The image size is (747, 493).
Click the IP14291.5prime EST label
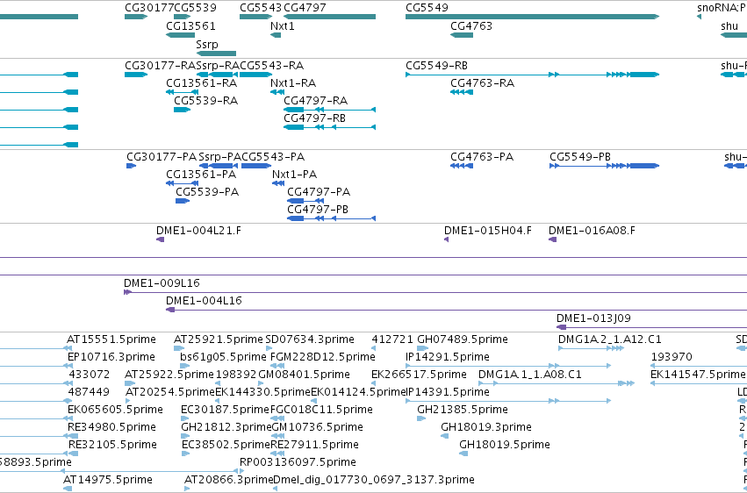[x=448, y=357]
